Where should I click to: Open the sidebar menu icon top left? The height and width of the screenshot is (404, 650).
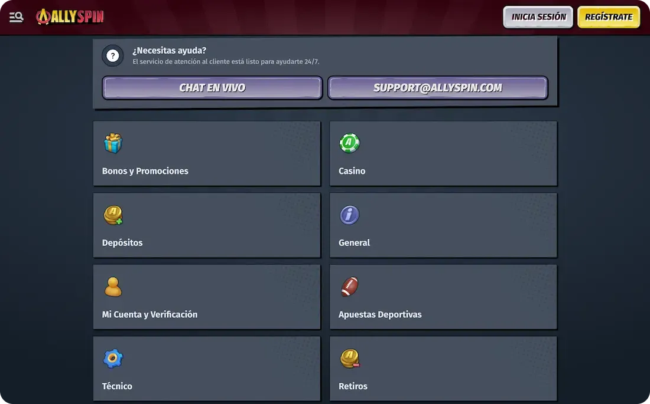point(16,17)
